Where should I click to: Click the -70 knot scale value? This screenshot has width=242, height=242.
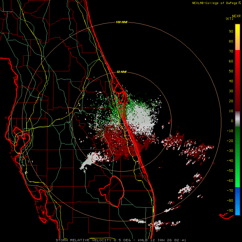(230, 191)
